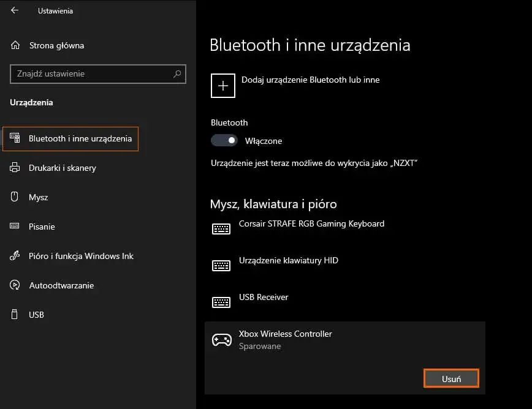532x409 pixels.
Task: Click the search magnifier in the settings search box
Action: (x=178, y=74)
